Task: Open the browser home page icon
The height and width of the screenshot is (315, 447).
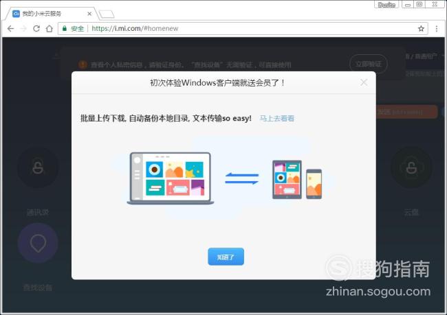Action: coord(50,28)
